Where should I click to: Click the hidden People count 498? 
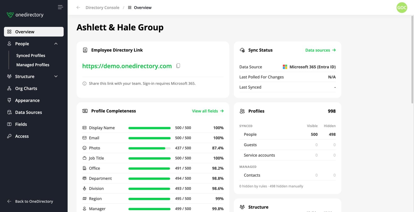(332, 135)
